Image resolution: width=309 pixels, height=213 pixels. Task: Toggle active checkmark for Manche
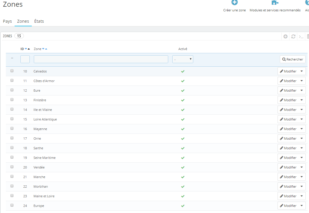click(183, 177)
